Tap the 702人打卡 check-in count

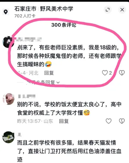click(x=25, y=16)
